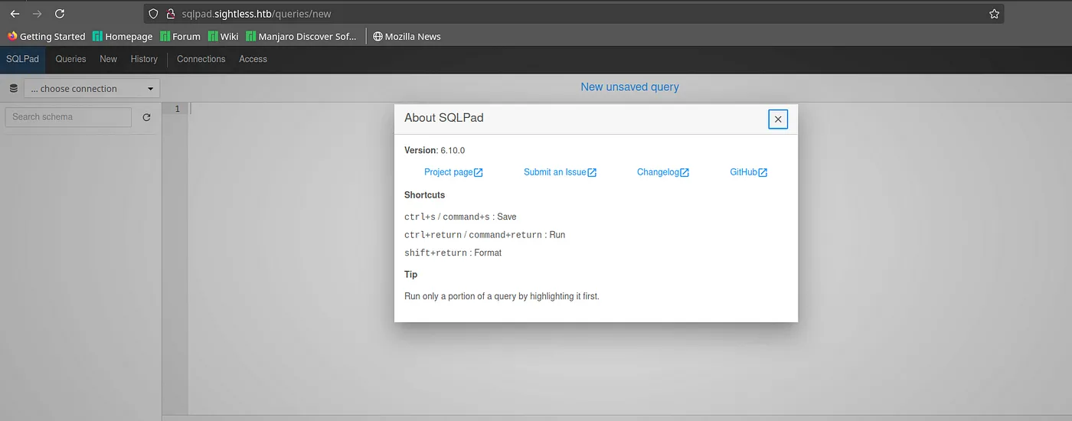This screenshot has width=1072, height=421.
Task: Close the About SQLPad dialog
Action: tap(778, 119)
